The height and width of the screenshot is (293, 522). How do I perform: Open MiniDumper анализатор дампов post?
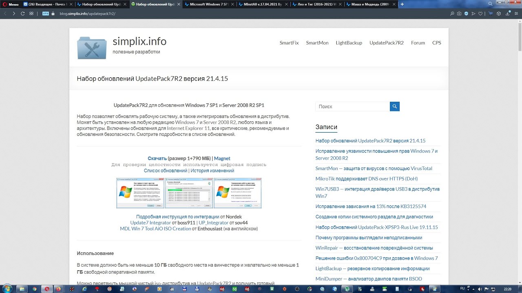(369, 279)
